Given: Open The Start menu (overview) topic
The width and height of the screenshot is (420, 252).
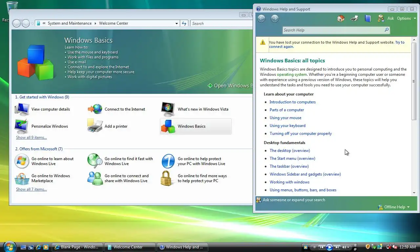Looking at the screenshot, I should coord(292,158).
